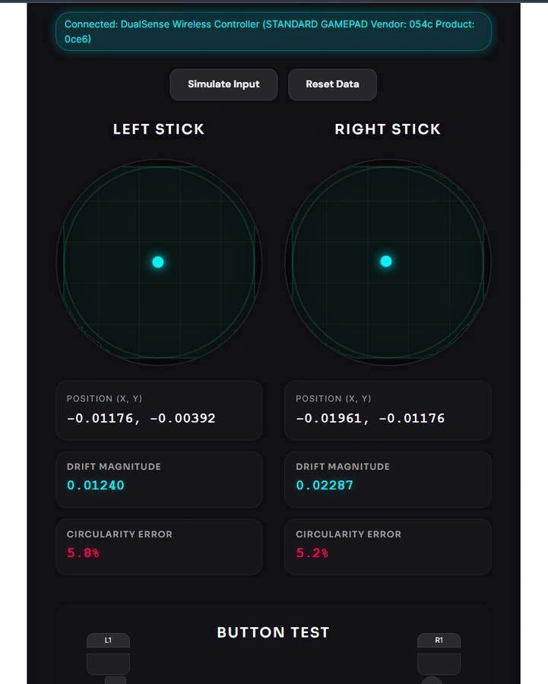Click the trigger indicator below R1

(x=439, y=663)
